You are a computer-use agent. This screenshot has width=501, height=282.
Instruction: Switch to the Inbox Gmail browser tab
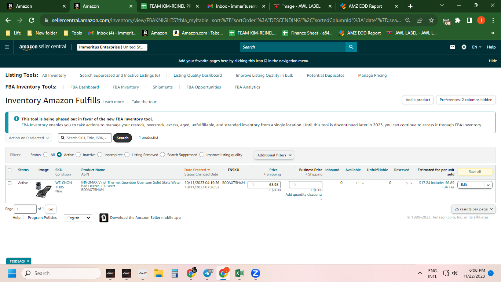click(237, 6)
